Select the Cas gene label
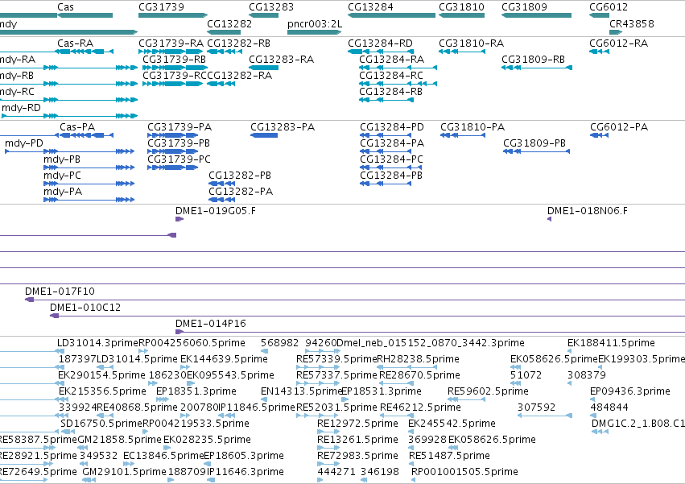 [65, 7]
